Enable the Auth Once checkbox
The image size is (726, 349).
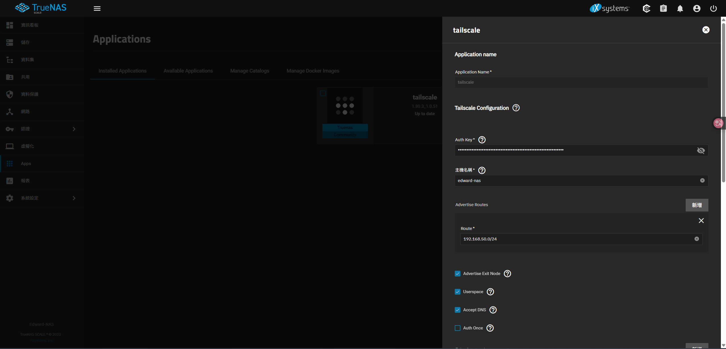coord(457,328)
